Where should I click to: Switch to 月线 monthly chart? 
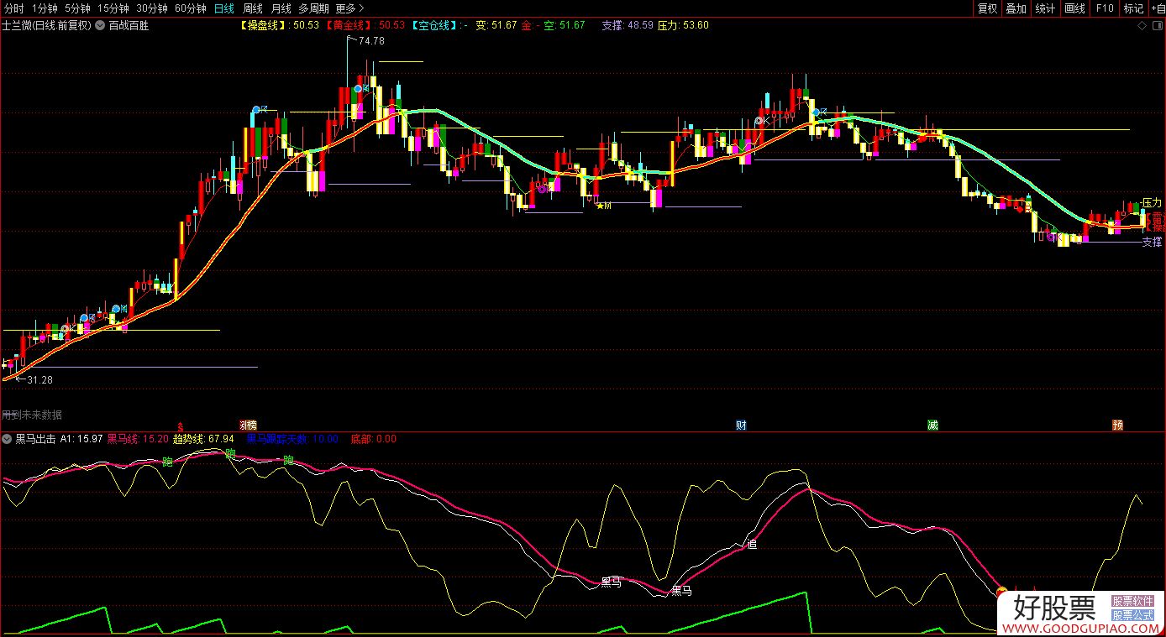pos(281,8)
